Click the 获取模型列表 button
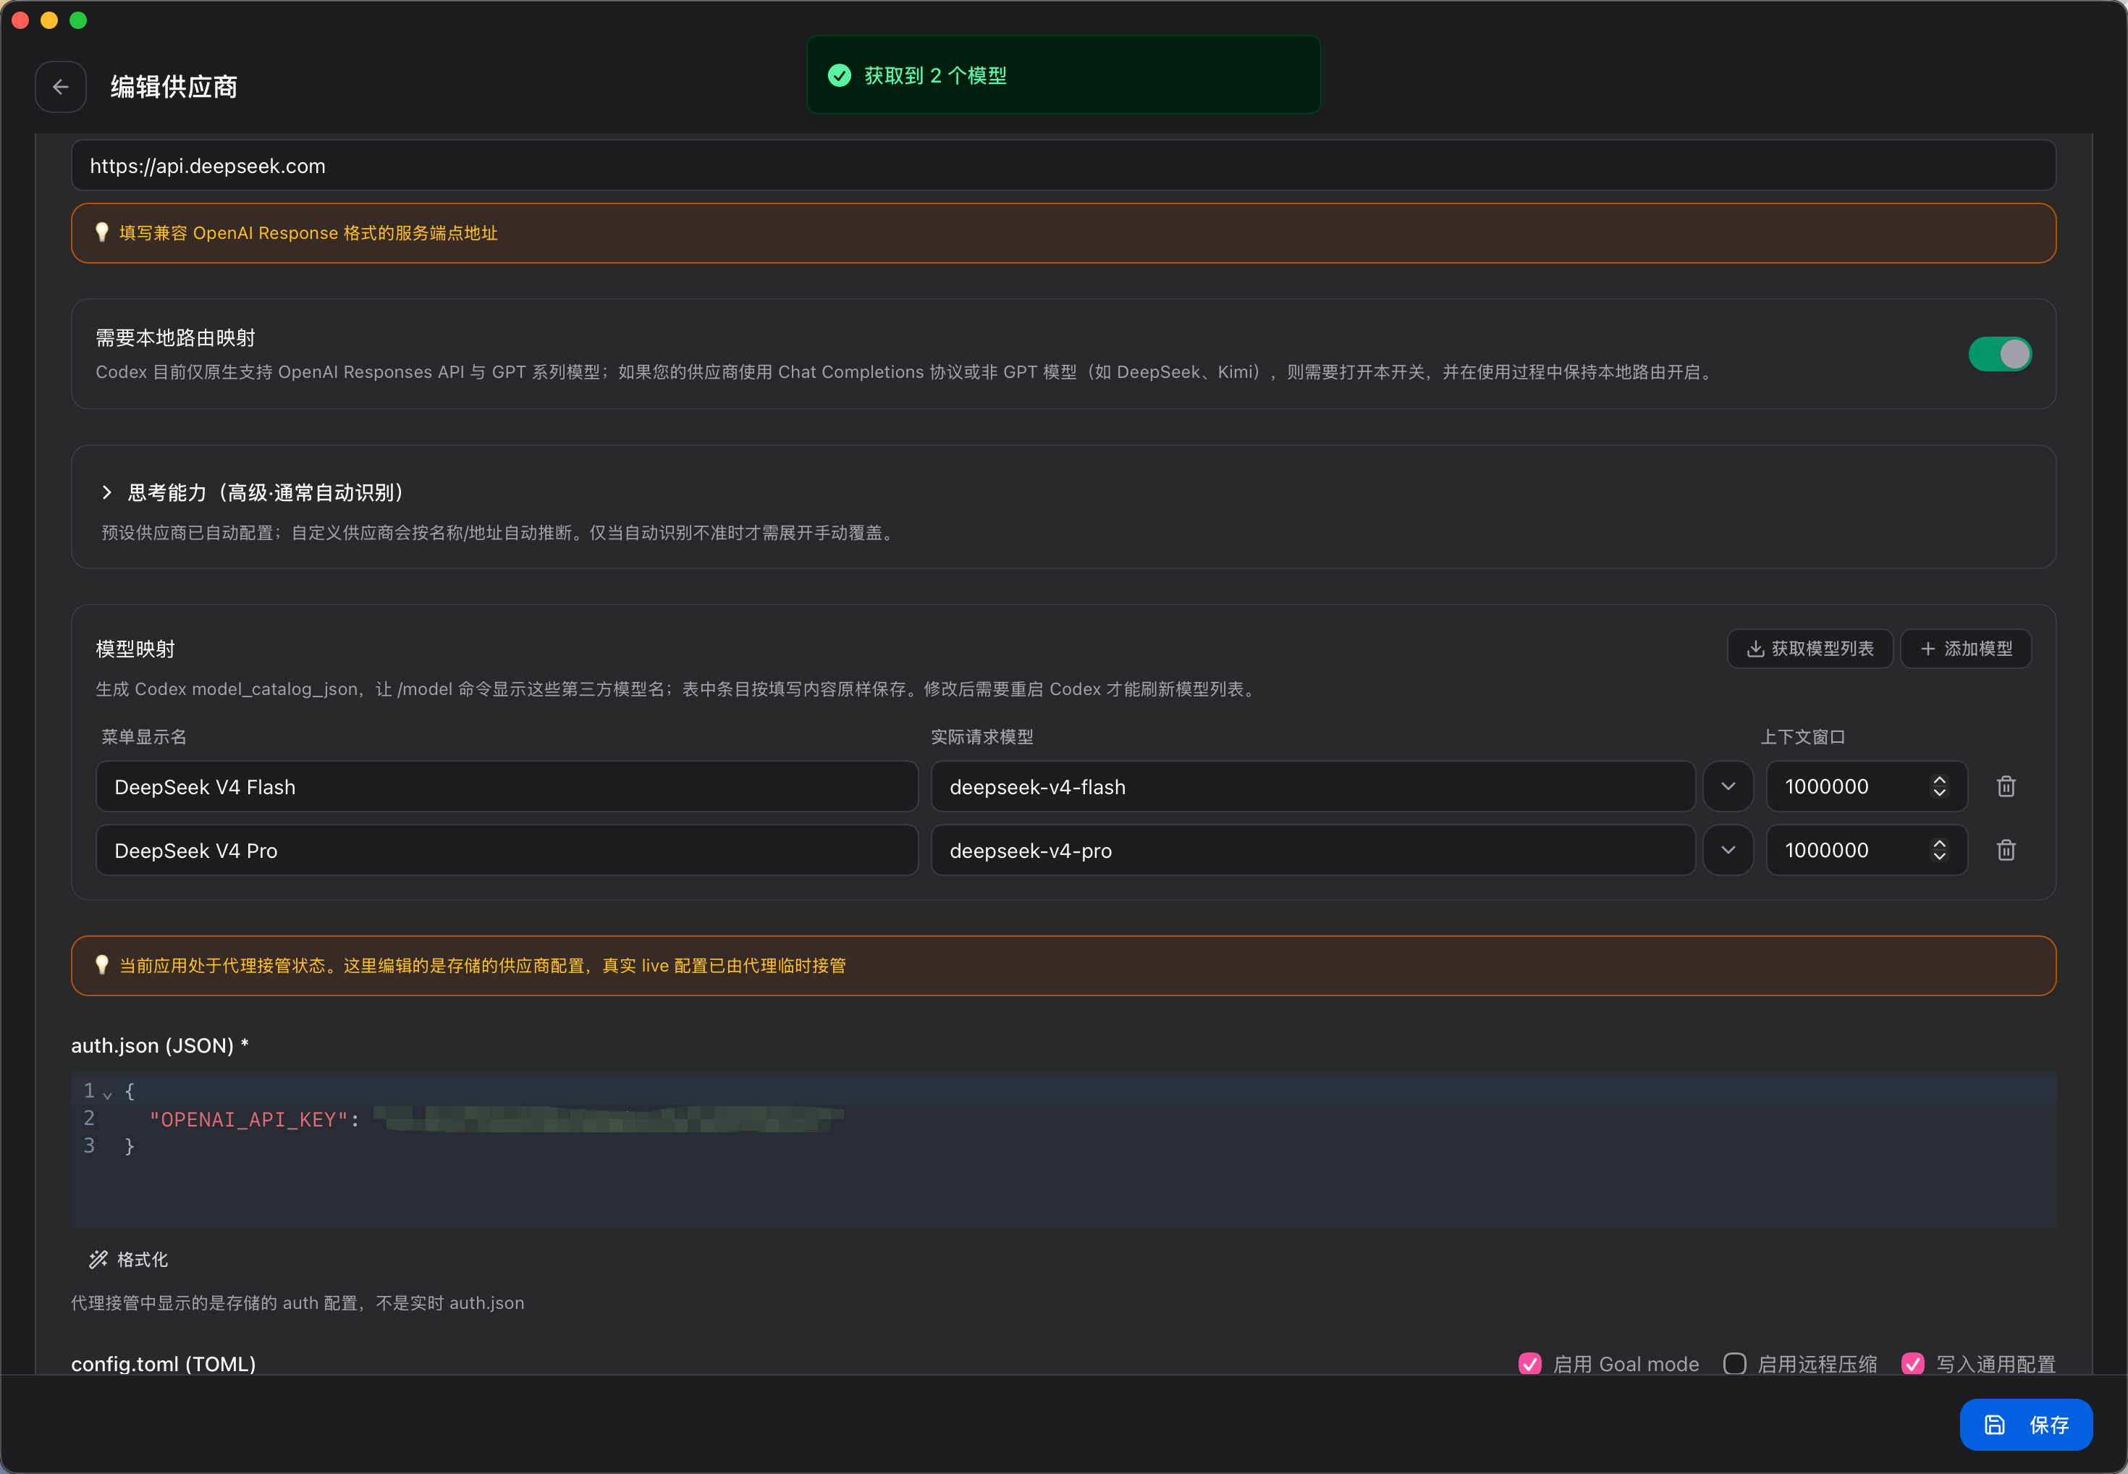This screenshot has height=1474, width=2128. pyautogui.click(x=1810, y=649)
